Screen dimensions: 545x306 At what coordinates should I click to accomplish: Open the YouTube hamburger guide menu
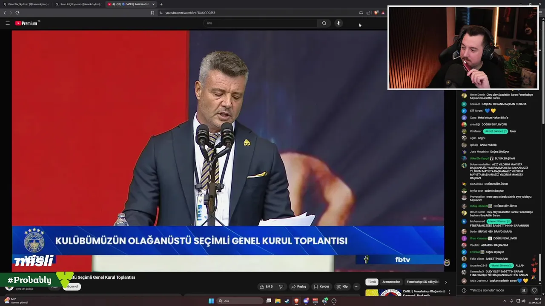tap(7, 23)
